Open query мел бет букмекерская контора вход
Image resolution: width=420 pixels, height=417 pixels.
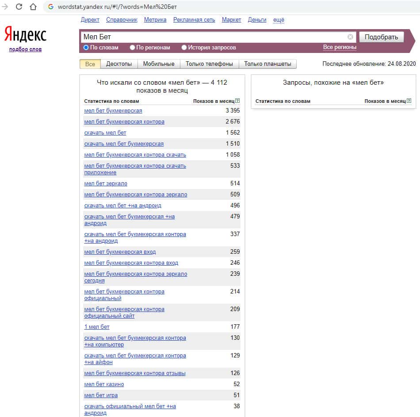tap(131, 263)
